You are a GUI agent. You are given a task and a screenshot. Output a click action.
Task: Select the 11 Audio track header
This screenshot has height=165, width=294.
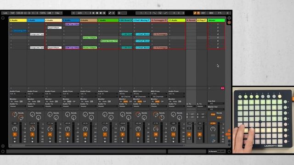tap(176, 20)
